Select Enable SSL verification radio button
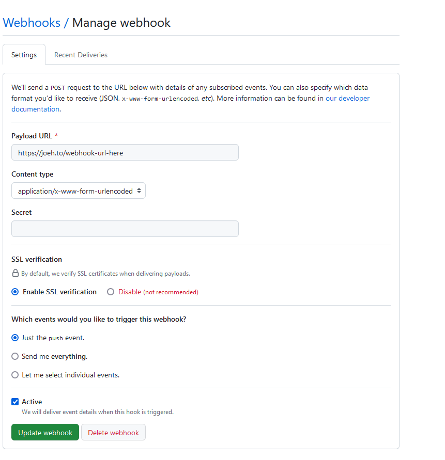Image resolution: width=445 pixels, height=460 pixels. pos(16,292)
